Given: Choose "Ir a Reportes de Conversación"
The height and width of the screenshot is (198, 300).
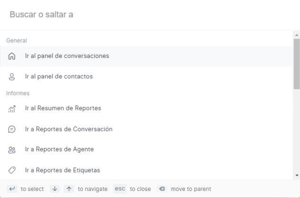Looking at the screenshot, I should pos(68,129).
